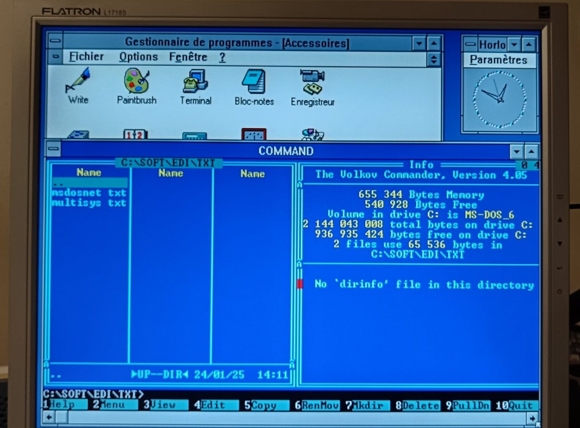
Task: Click the first Name column header
Action: point(89,172)
